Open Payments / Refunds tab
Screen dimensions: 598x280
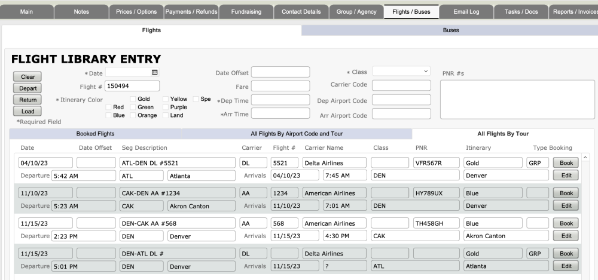pos(191,12)
